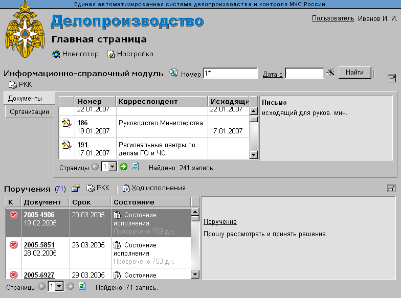Open assignment 2005-6927
The height and width of the screenshot is (298, 401).
coord(39,275)
